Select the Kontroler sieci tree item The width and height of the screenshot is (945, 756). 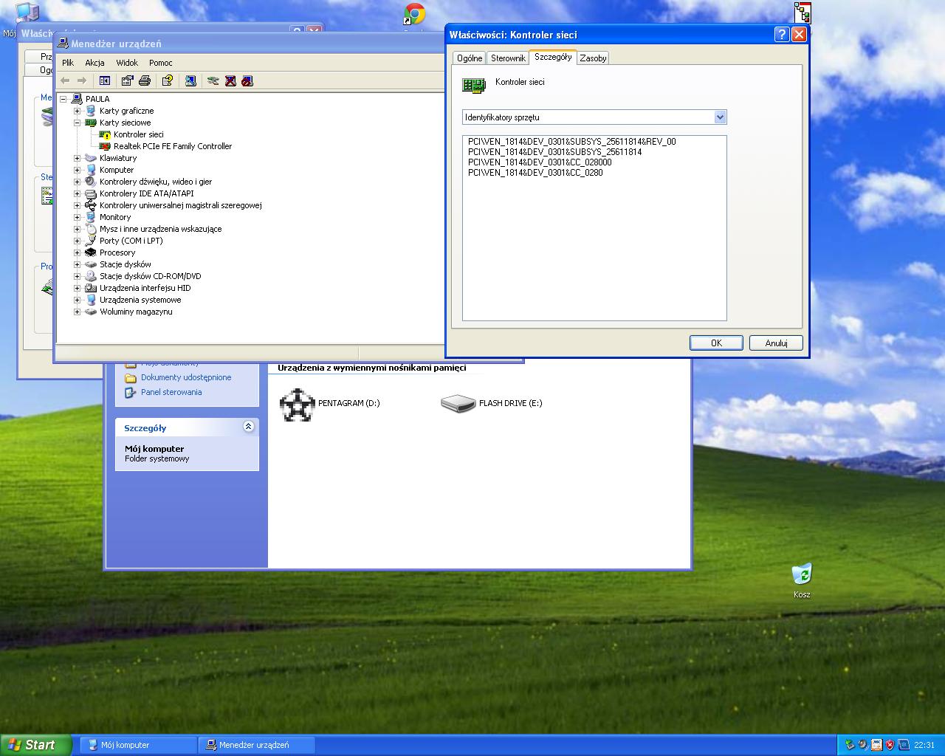click(x=139, y=134)
